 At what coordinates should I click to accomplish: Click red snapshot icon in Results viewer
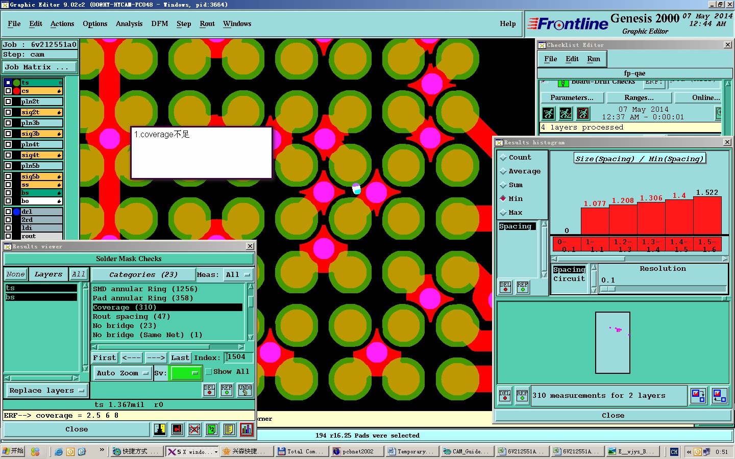click(177, 429)
